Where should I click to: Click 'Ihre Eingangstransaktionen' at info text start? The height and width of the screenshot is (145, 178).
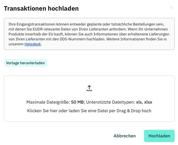[32, 24]
